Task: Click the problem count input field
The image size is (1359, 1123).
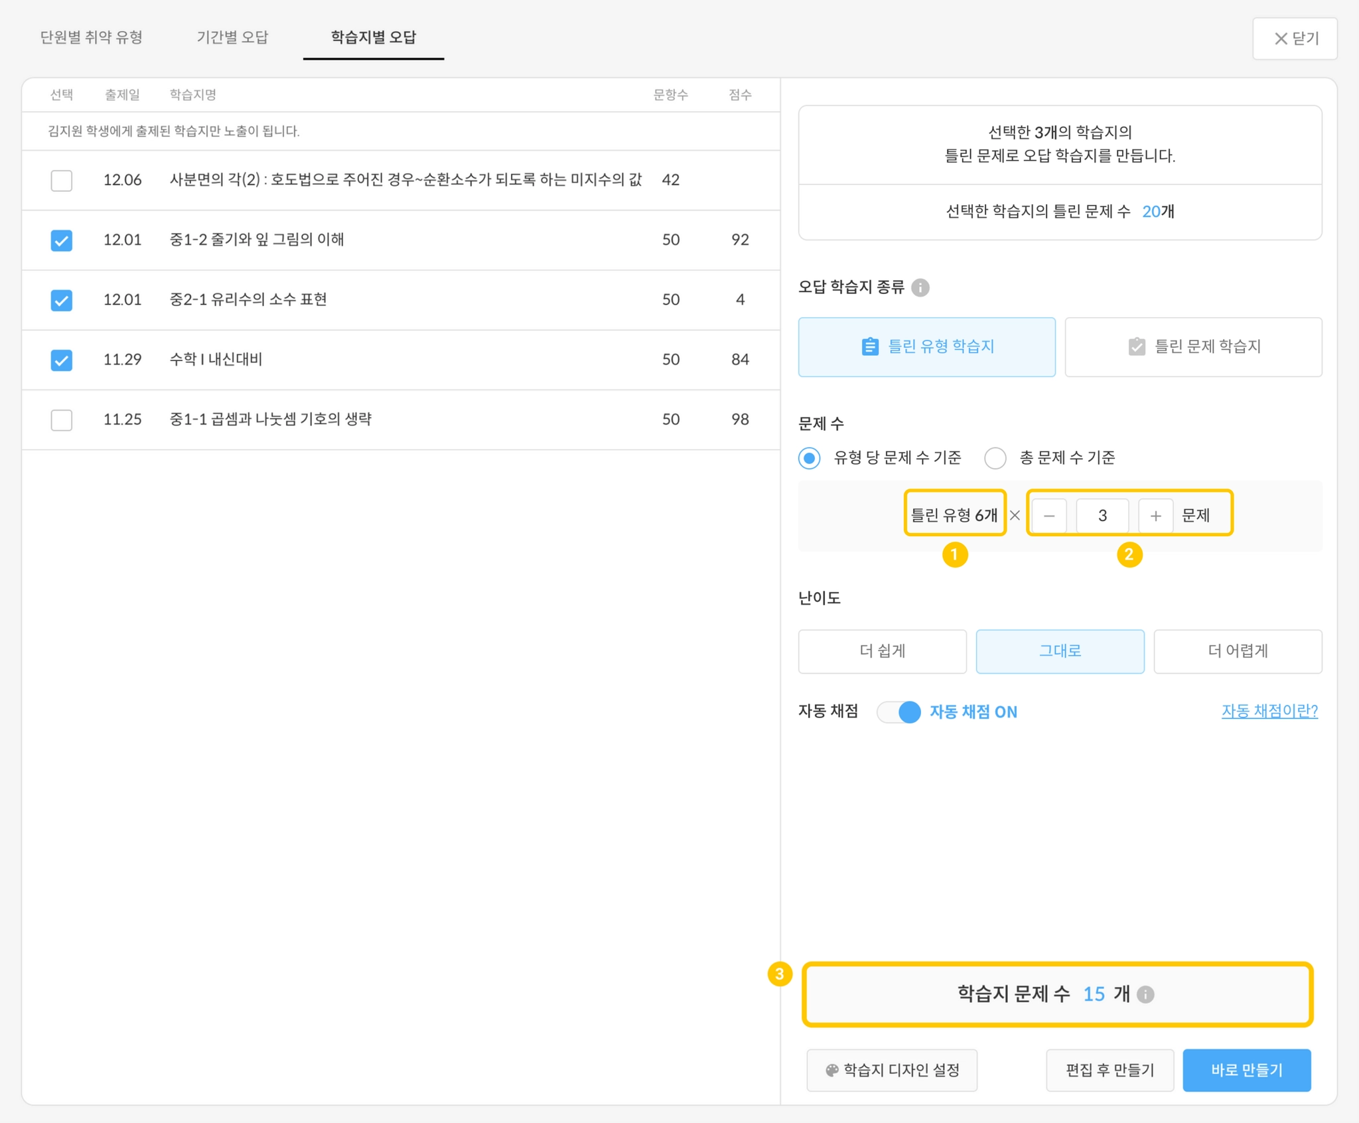Action: 1102,516
